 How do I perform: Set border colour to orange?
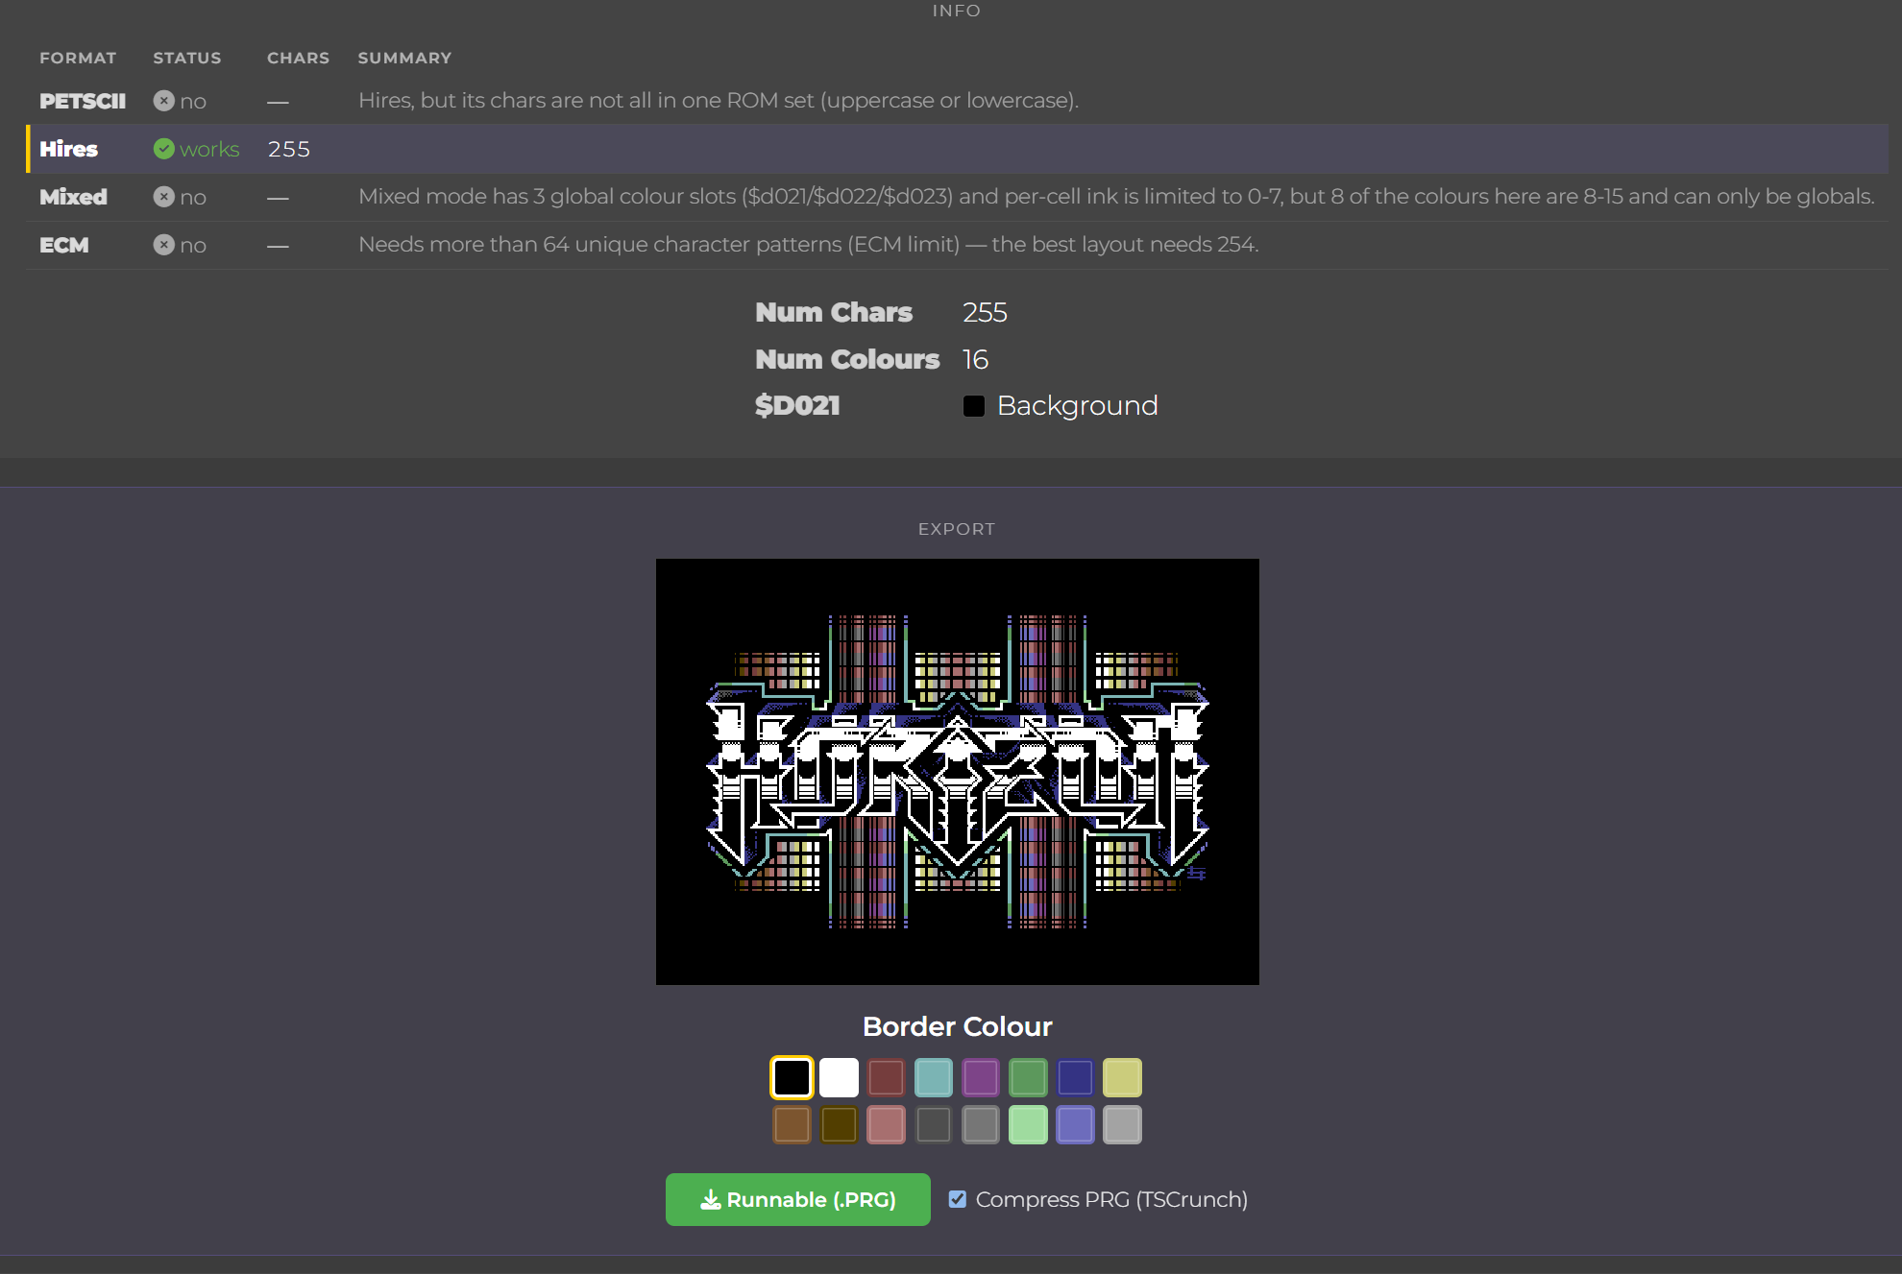[x=792, y=1124]
